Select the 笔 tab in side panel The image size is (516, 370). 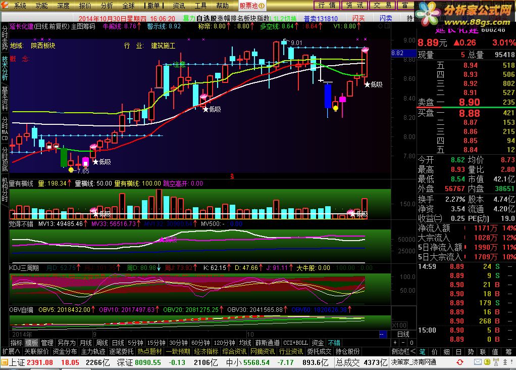[x=423, y=352]
